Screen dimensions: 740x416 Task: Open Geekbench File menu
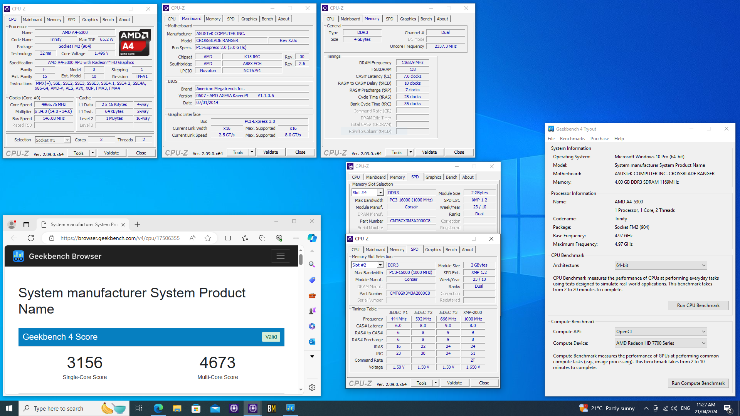[x=551, y=139]
